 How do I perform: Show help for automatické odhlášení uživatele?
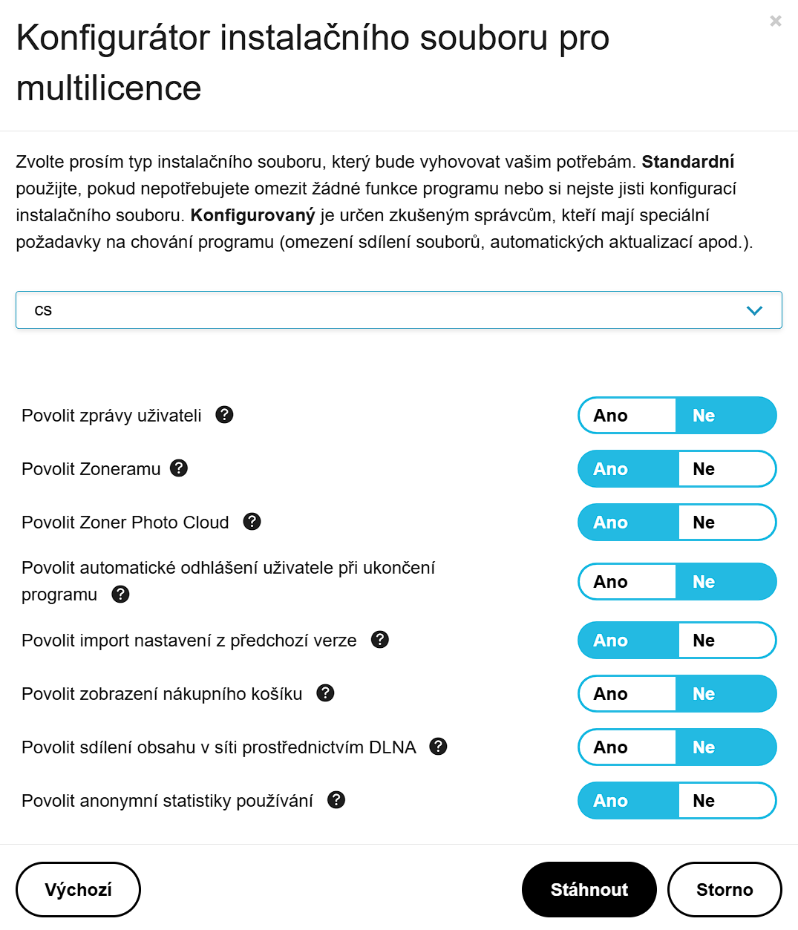click(120, 594)
